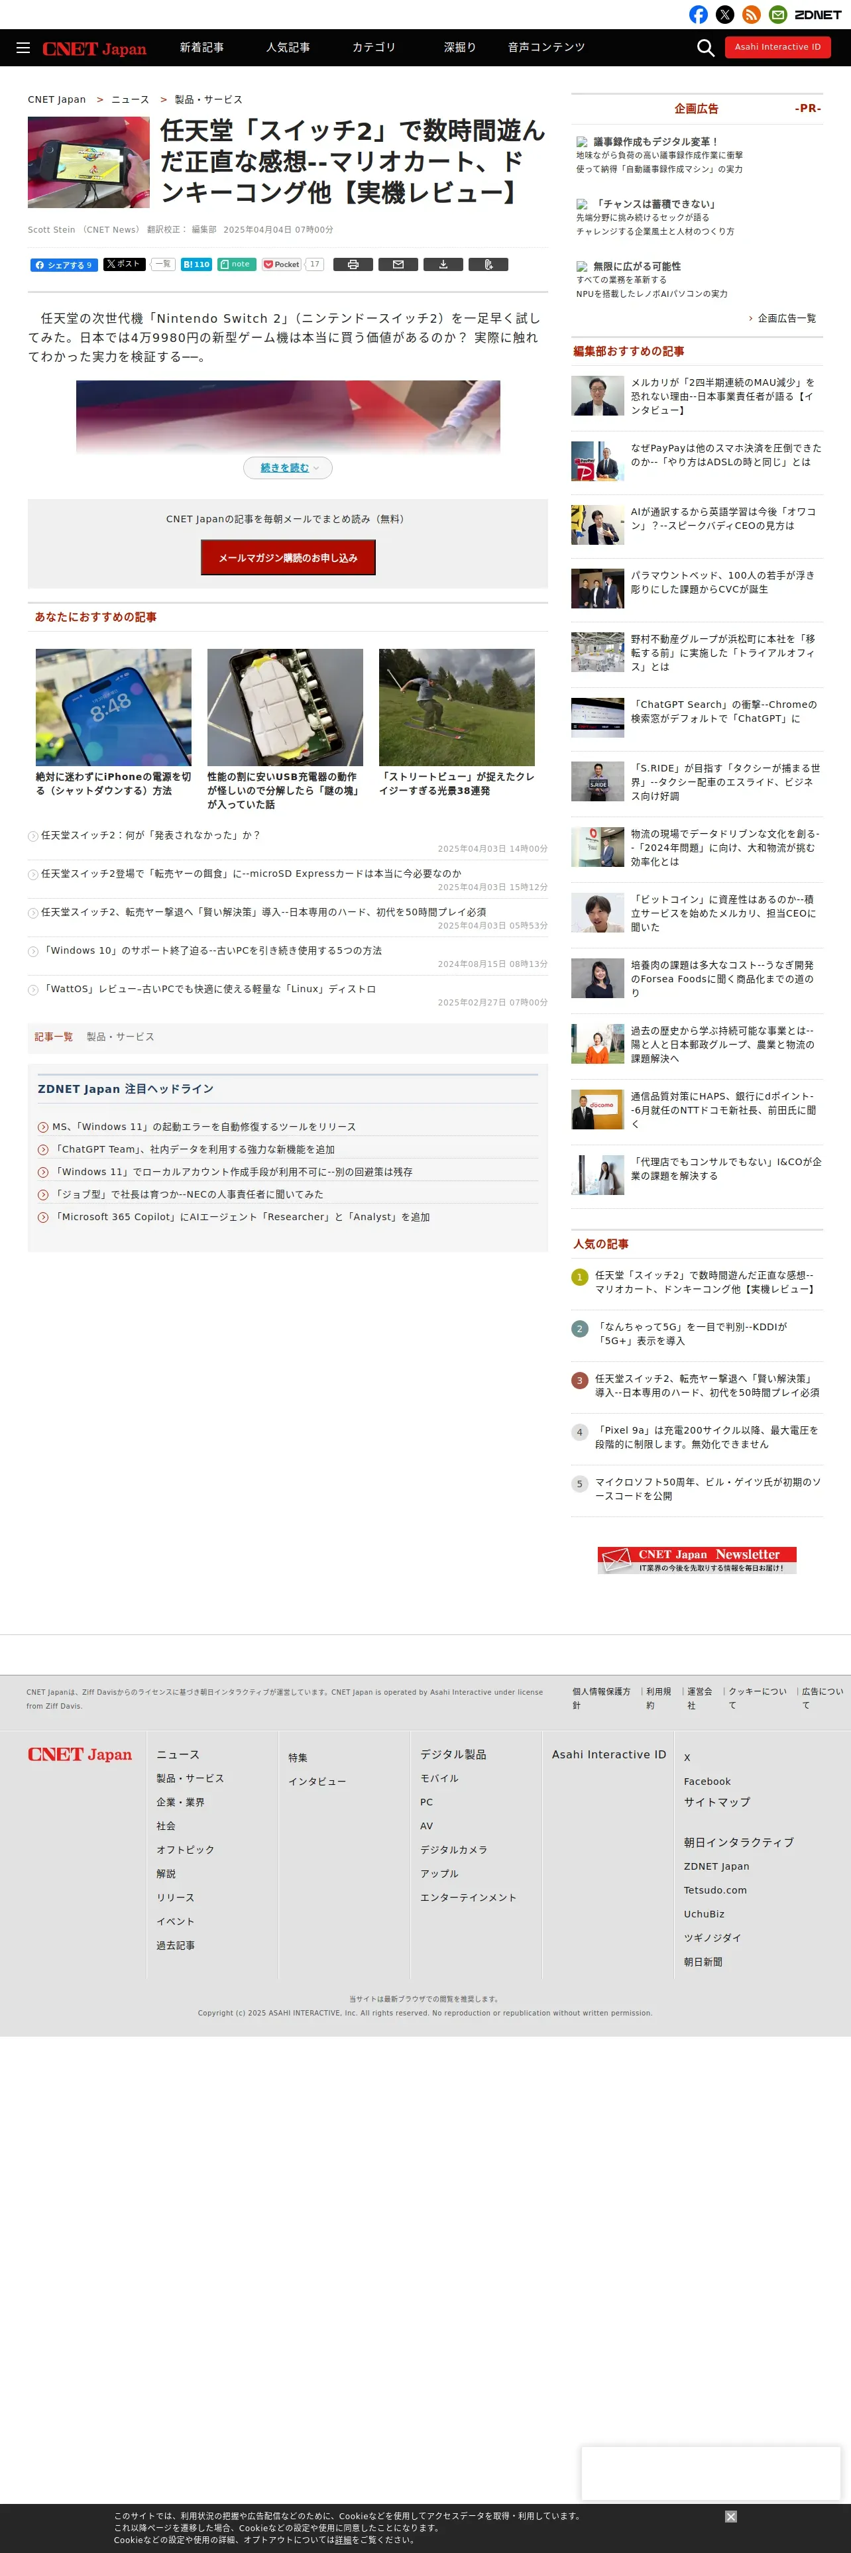
Task: Open 新着記事 nav menu item
Action: (201, 48)
